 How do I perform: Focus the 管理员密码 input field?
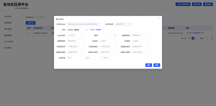point(76,41)
